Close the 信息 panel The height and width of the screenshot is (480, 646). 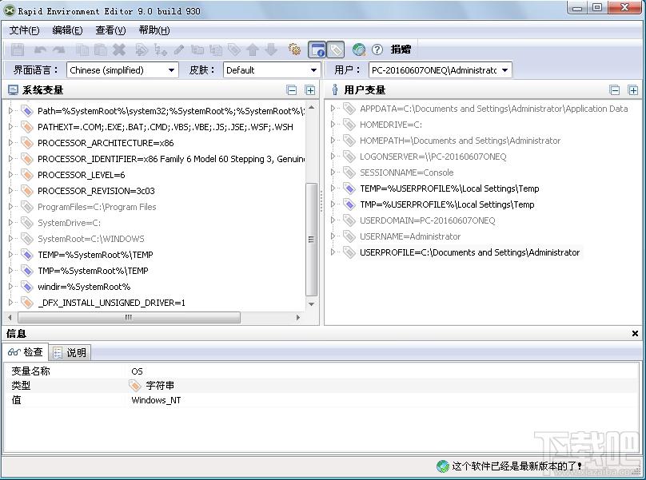[x=636, y=334]
